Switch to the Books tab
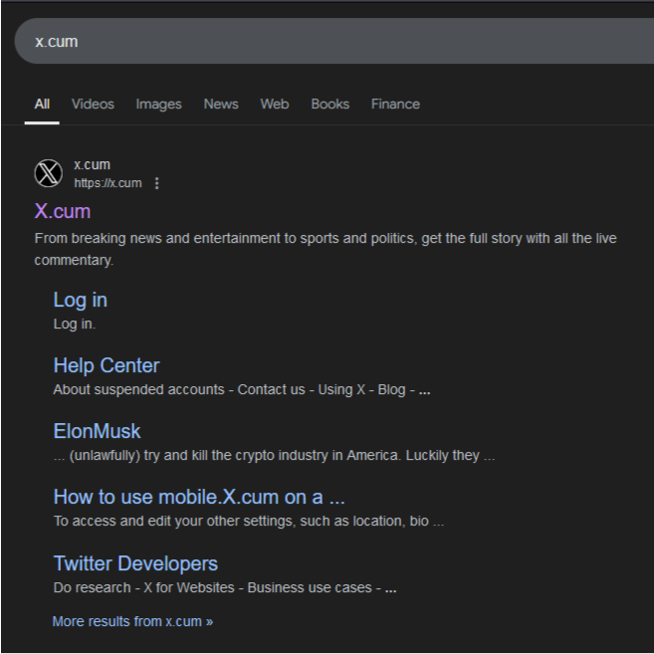654x654 pixels. click(329, 104)
